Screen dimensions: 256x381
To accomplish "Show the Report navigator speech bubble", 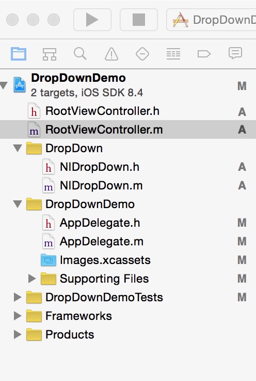I will coord(235,53).
